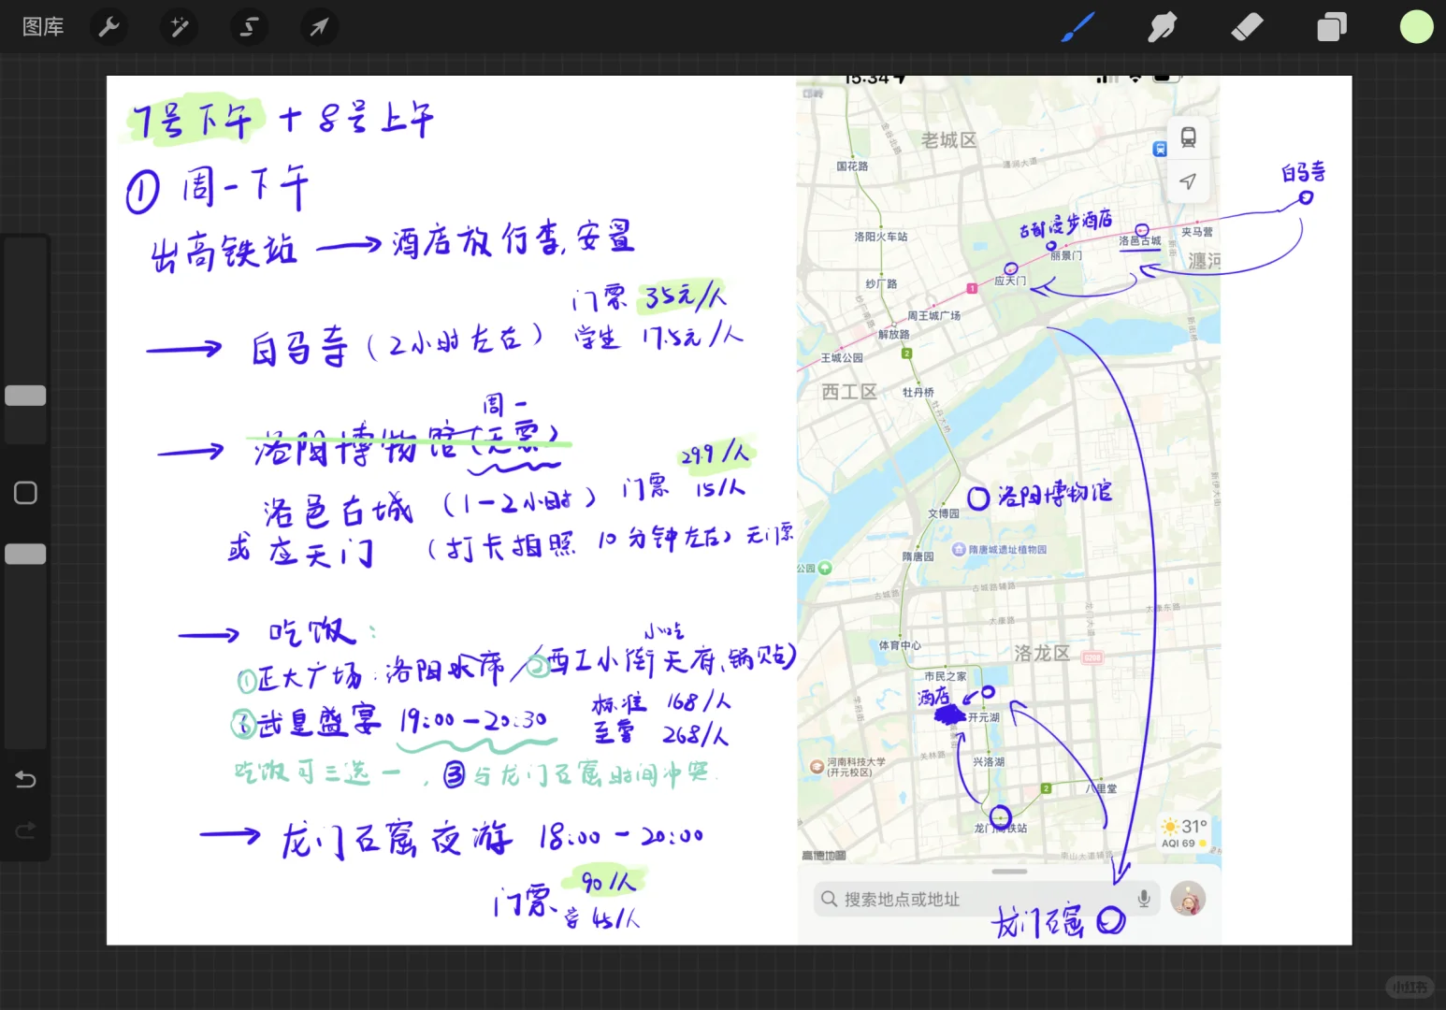Open the Actions wrench menu
The height and width of the screenshot is (1010, 1446).
pos(108,27)
